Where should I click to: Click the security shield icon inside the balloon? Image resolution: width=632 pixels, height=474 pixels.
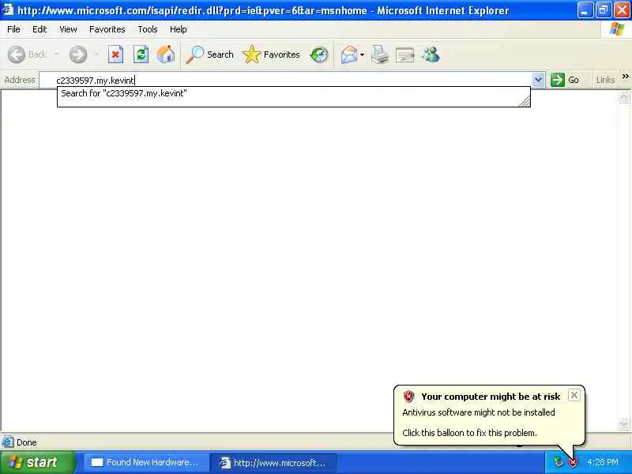(408, 397)
